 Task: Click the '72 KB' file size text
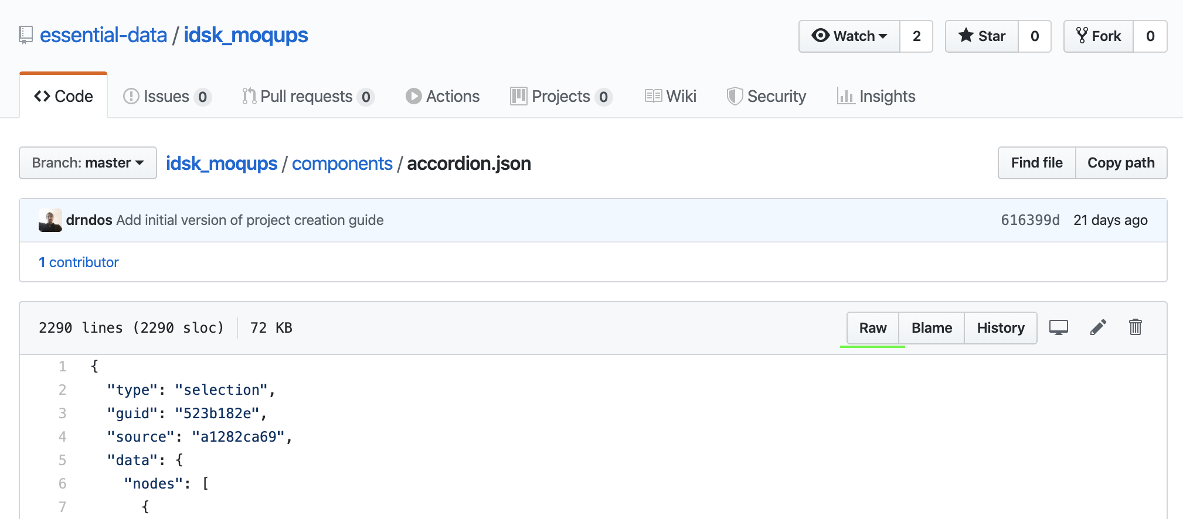click(271, 328)
